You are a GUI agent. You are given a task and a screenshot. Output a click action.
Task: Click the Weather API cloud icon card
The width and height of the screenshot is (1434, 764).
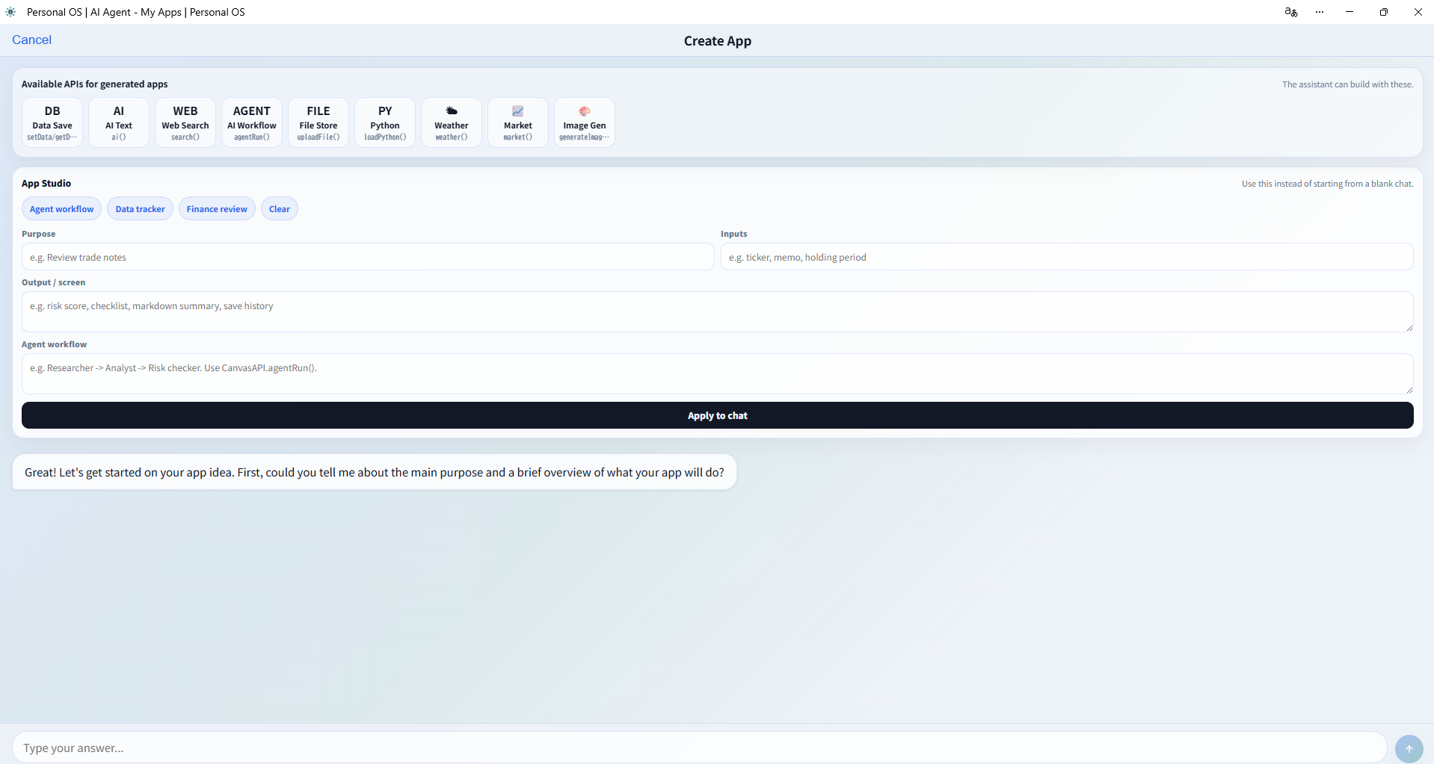point(452,122)
